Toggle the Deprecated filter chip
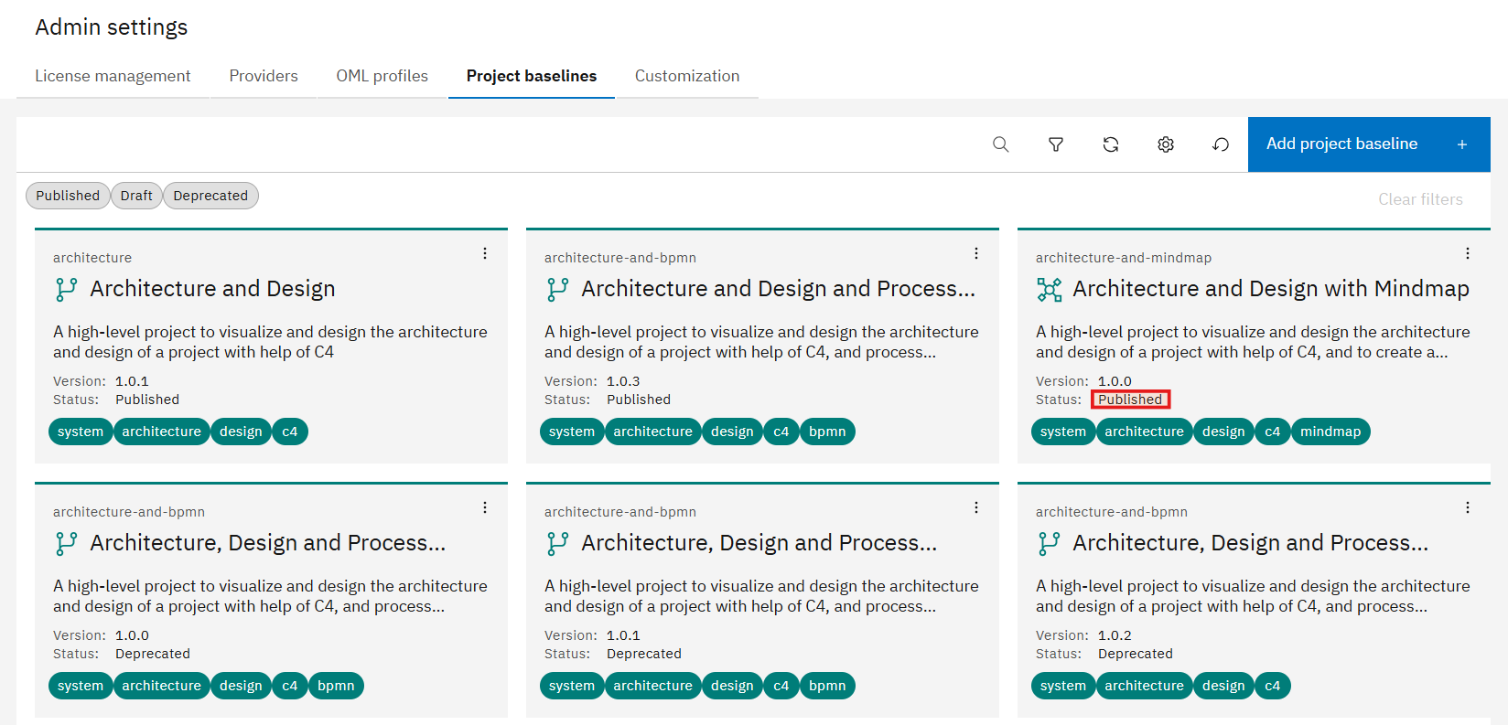 [210, 196]
